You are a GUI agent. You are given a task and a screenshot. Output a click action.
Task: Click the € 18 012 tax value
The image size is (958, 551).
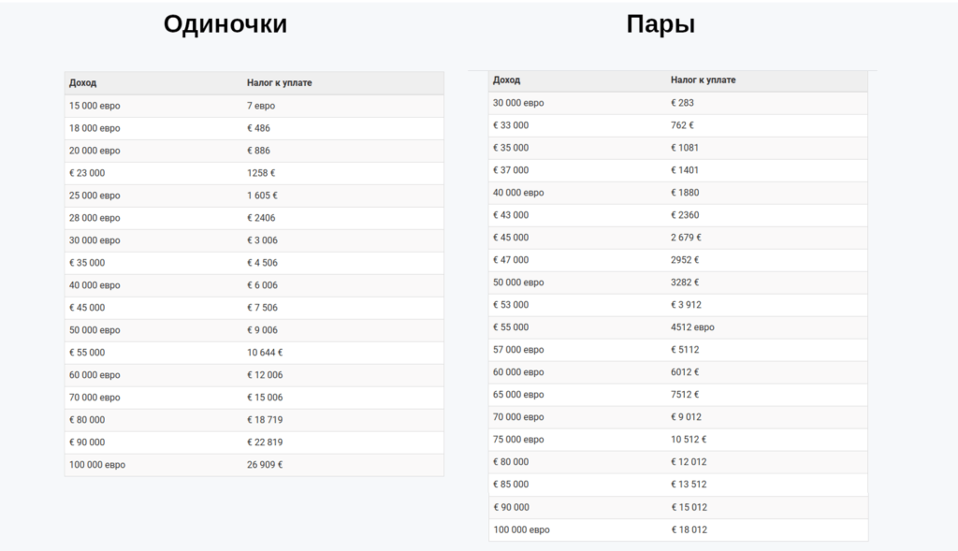click(x=689, y=529)
